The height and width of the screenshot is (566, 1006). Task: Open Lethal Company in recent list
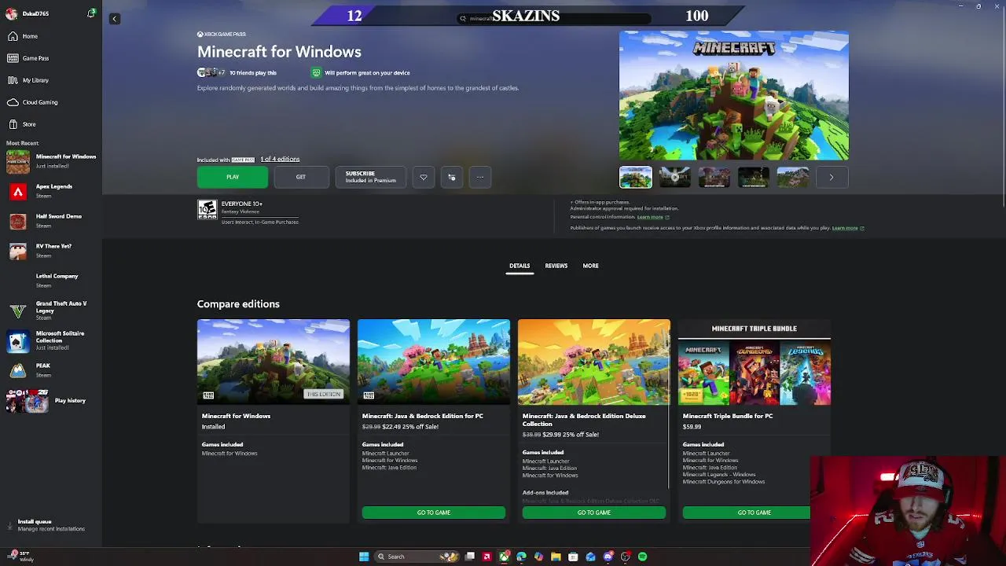click(51, 281)
